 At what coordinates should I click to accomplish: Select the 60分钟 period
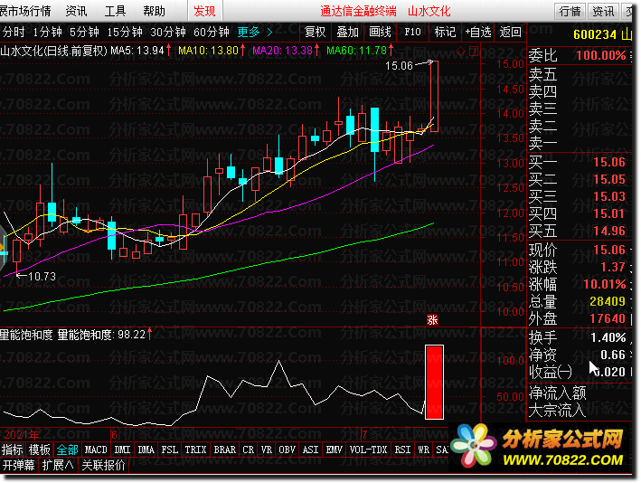(212, 32)
